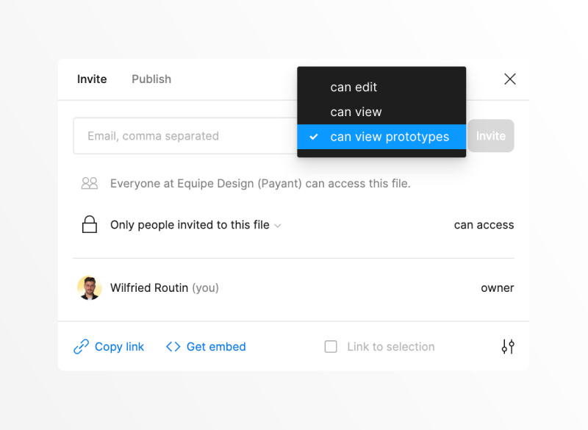This screenshot has width=588, height=430.
Task: Open the Only people invited to this file selector
Action: point(190,225)
